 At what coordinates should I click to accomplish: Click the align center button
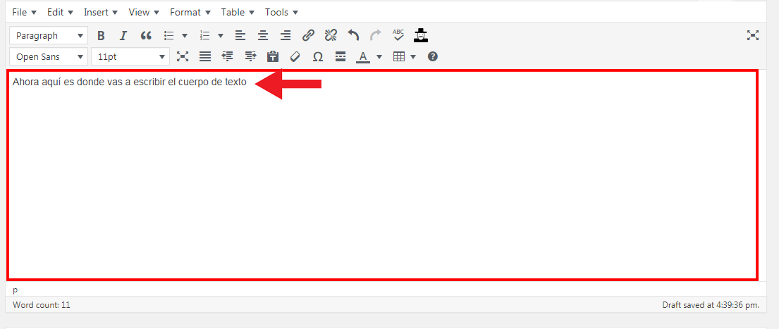(263, 35)
